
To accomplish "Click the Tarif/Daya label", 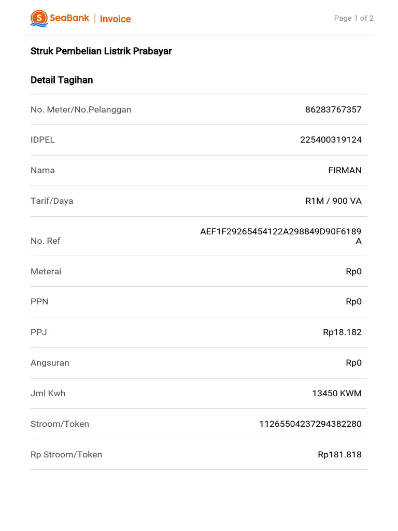I will pyautogui.click(x=52, y=201).
